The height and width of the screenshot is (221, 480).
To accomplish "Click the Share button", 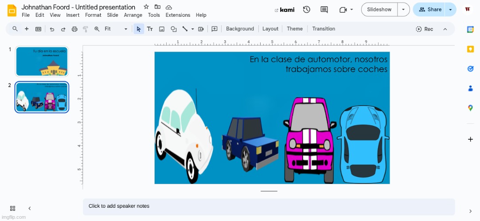I will (429, 9).
